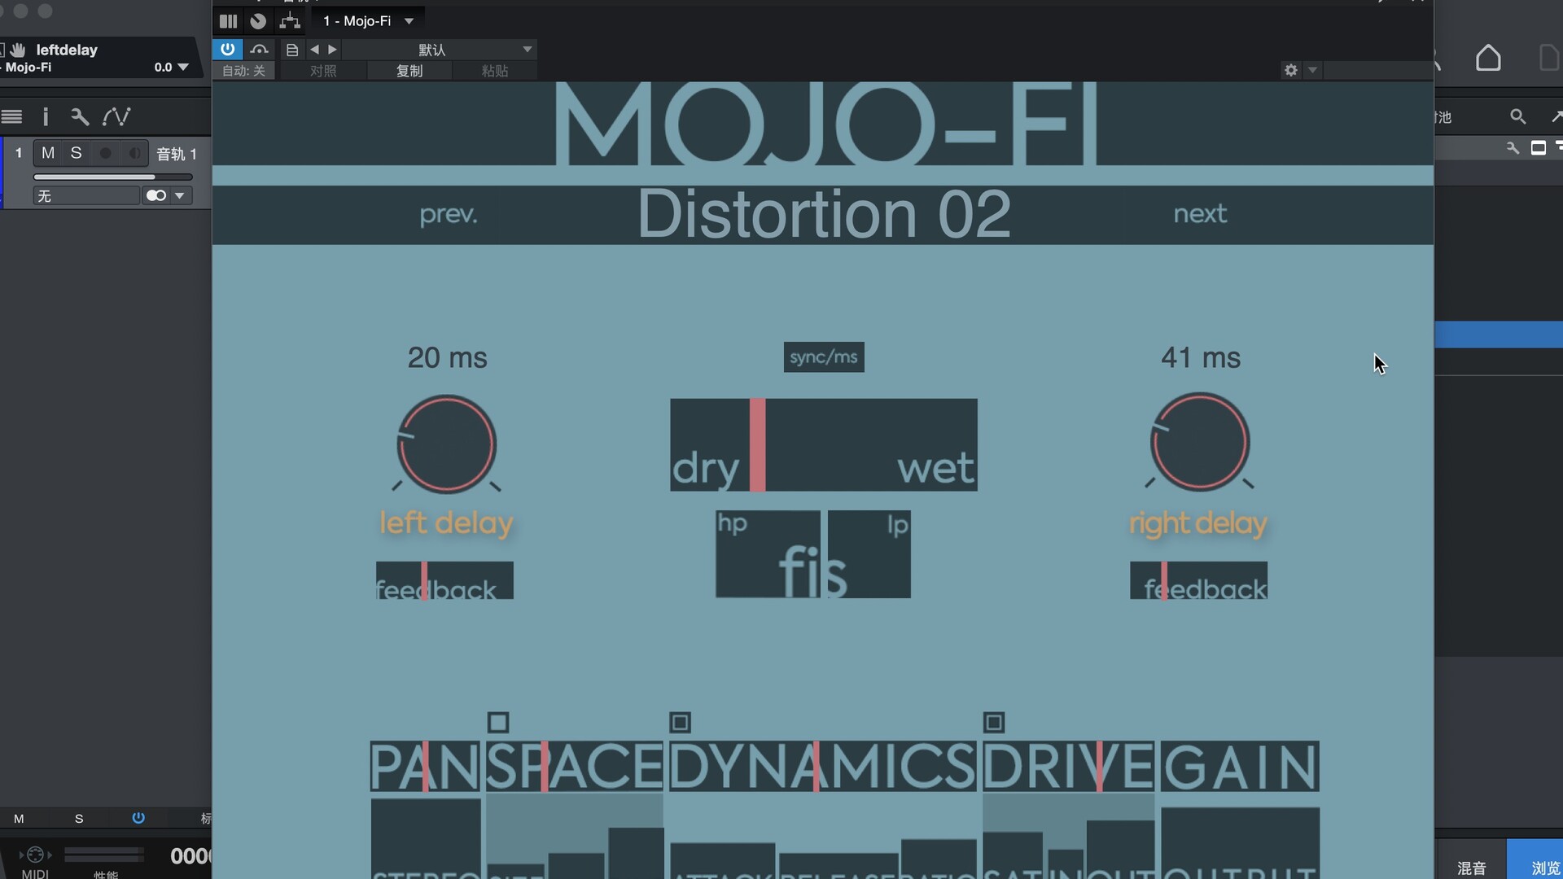This screenshot has height=879, width=1563.
Task: Click the right delay feedback slider
Action: pos(1198,580)
